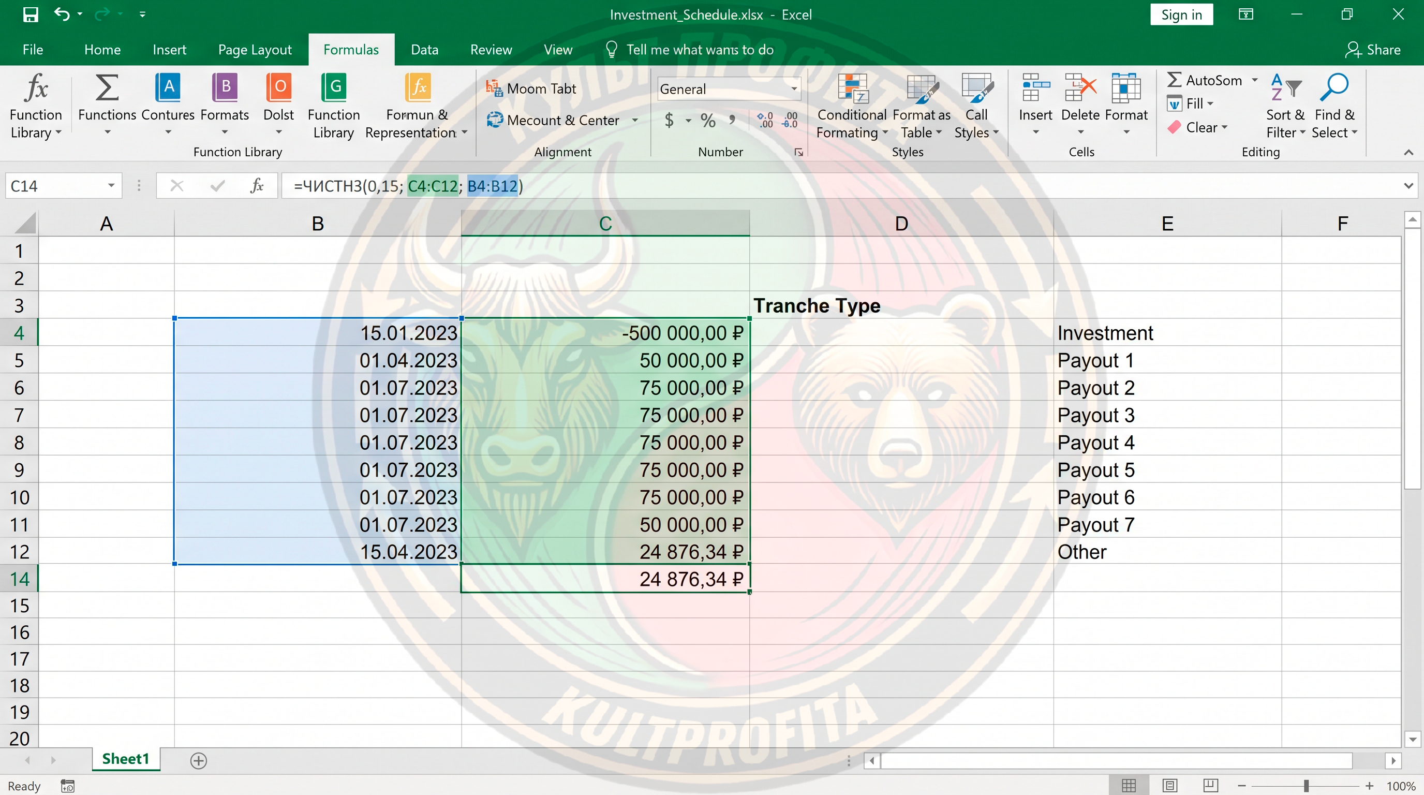Open the fx Function Library icon
The height and width of the screenshot is (795, 1424).
(36, 88)
